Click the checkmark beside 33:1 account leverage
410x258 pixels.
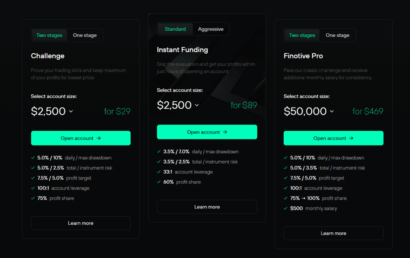pyautogui.click(x=159, y=172)
